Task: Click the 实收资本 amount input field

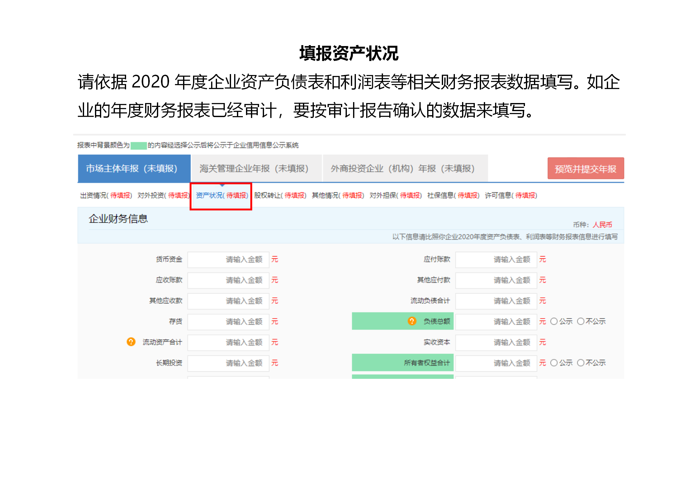Action: click(496, 342)
